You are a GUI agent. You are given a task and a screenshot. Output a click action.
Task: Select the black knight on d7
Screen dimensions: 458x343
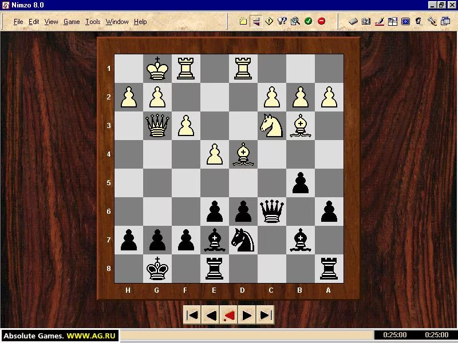click(243, 240)
